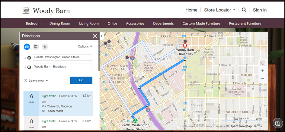Click the map style layer icon
Screen dimensions: 285x132
point(262,63)
